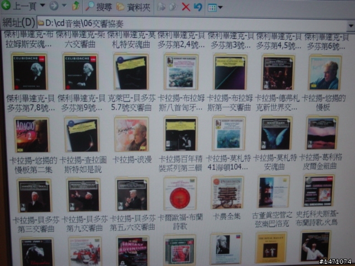Screen dimensions: 355x266
Task: Click the Copy To toolbar icon
Action: [173, 7]
